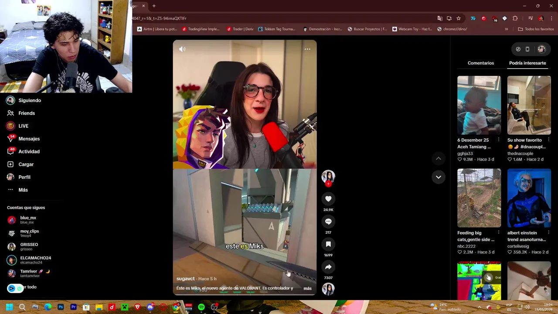558x314 pixels.
Task: Open the 'Feeding big cats' video thumbnail
Action: [479, 198]
